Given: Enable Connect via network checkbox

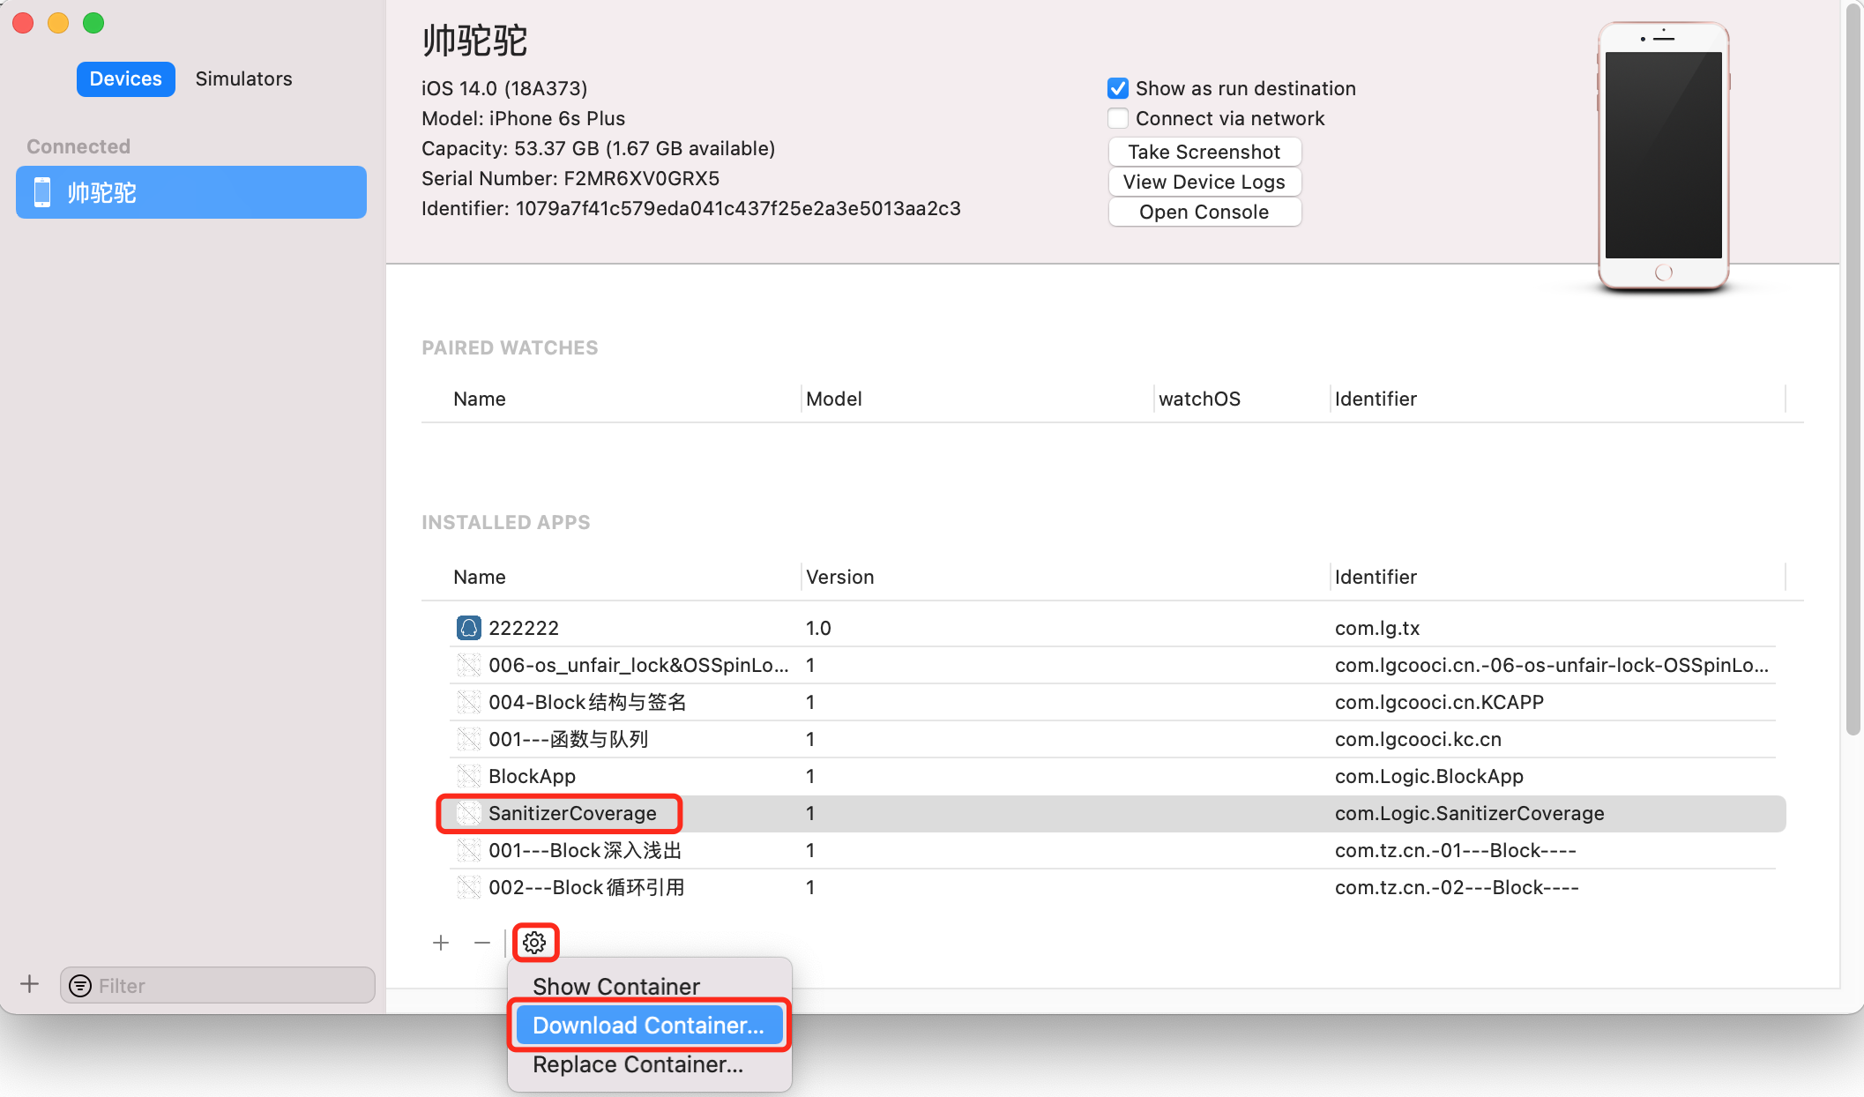Looking at the screenshot, I should click(x=1118, y=118).
